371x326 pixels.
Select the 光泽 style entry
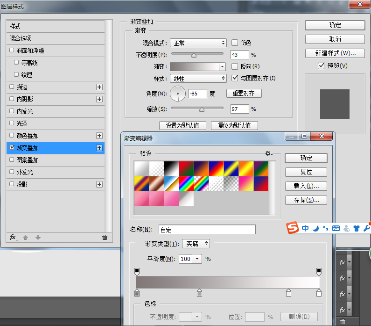click(x=56, y=123)
